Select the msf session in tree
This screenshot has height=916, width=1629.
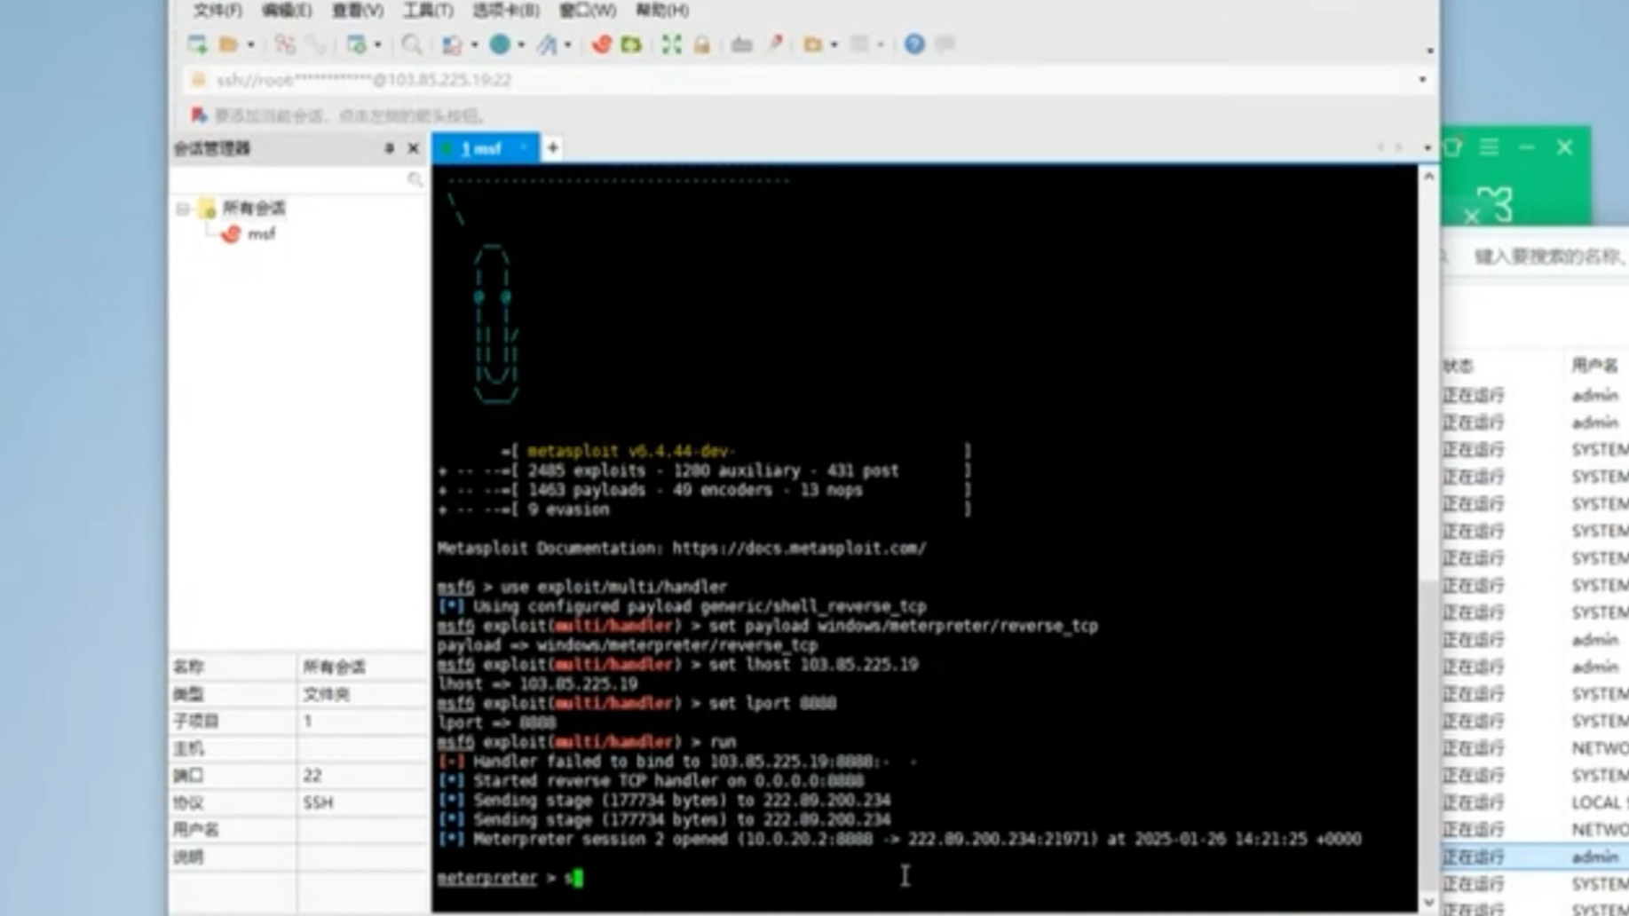pos(261,234)
